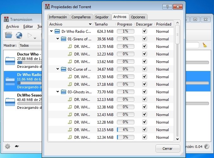
Task: Switch to the Seguidor tab
Action: tap(102, 17)
